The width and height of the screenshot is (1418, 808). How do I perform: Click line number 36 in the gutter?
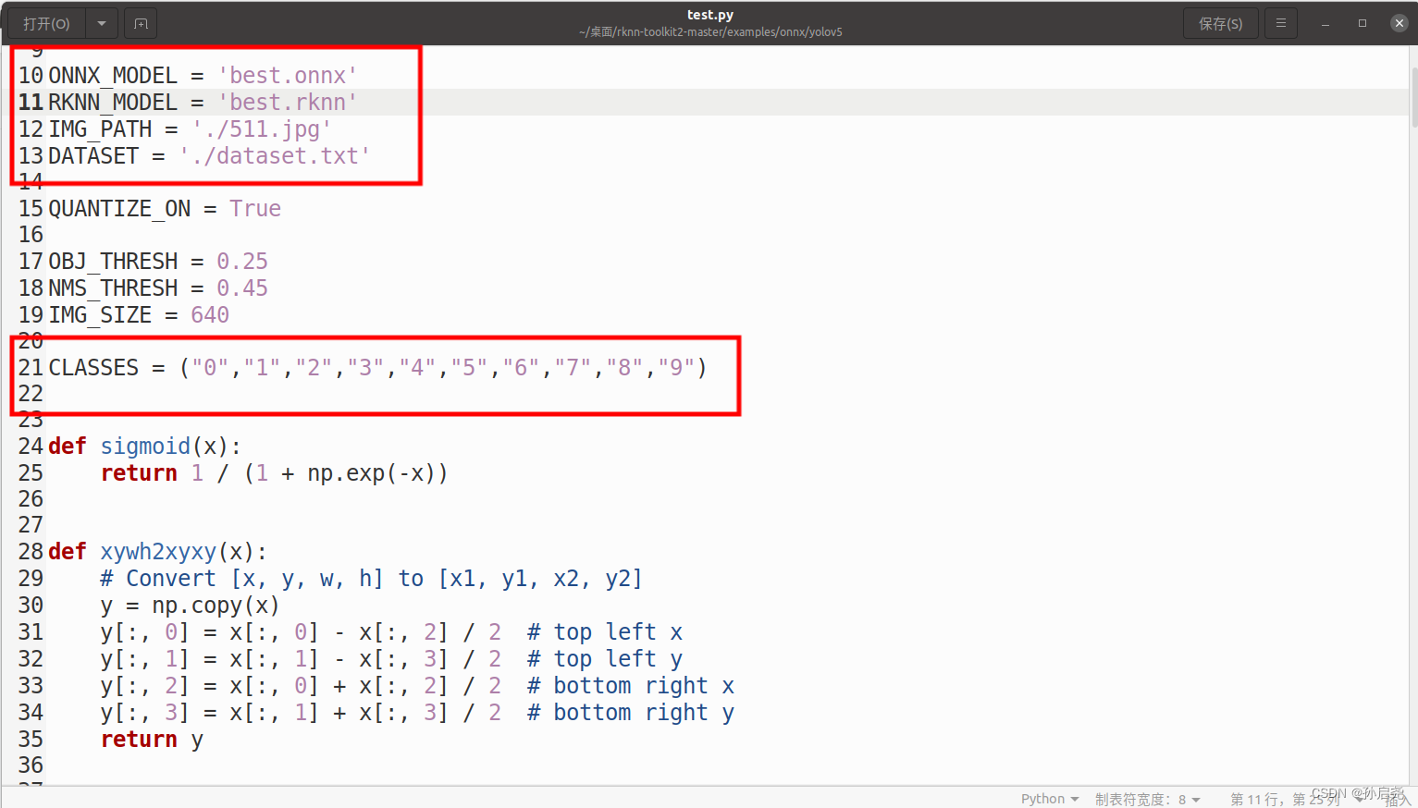pyautogui.click(x=31, y=765)
